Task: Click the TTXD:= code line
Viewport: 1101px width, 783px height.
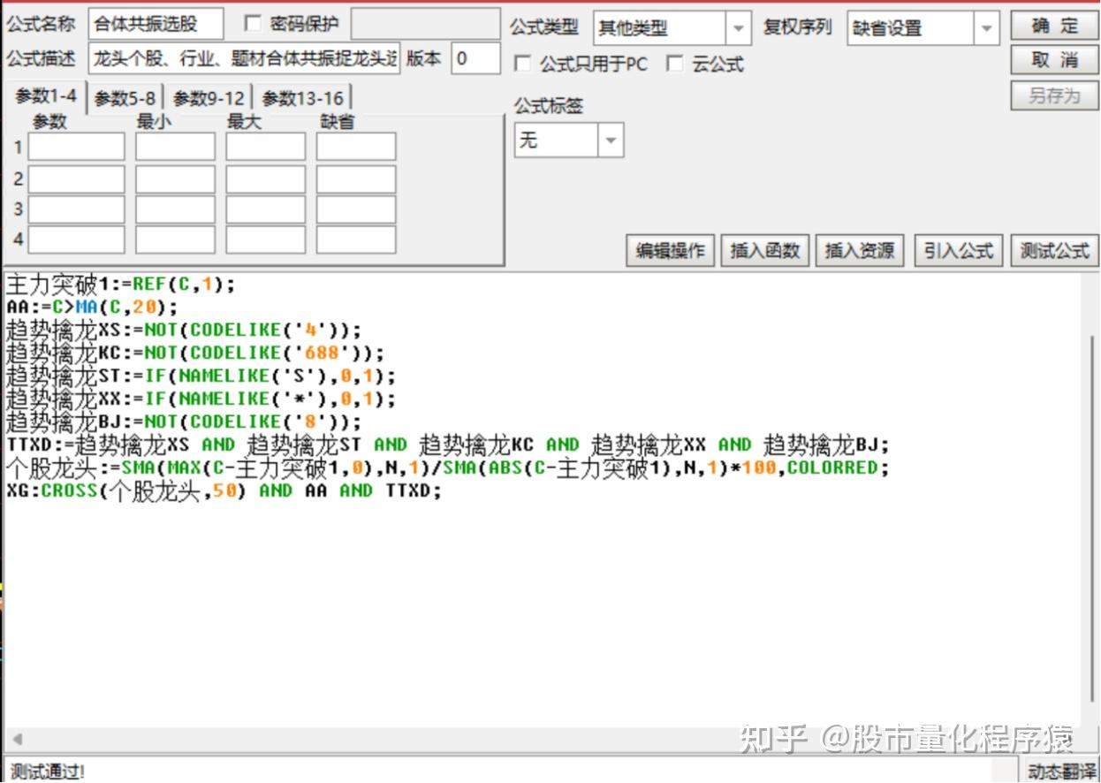Action: coord(447,445)
